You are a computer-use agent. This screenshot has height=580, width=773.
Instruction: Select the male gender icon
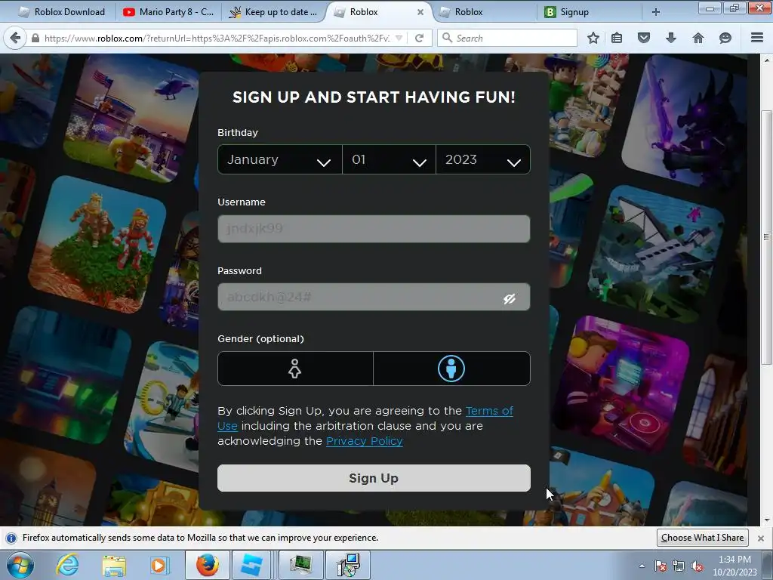pyautogui.click(x=451, y=369)
